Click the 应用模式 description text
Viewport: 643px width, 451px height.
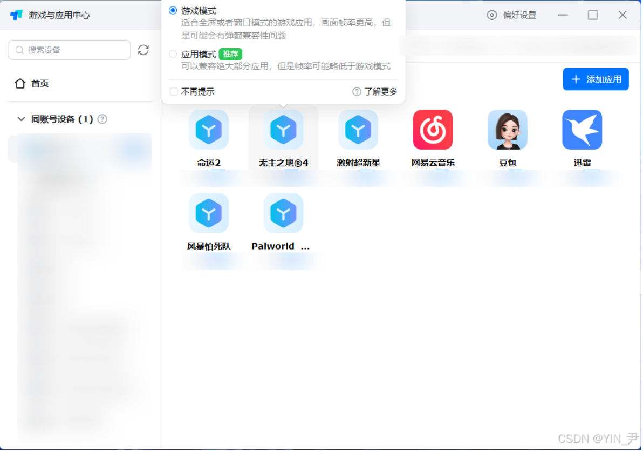[x=286, y=66]
